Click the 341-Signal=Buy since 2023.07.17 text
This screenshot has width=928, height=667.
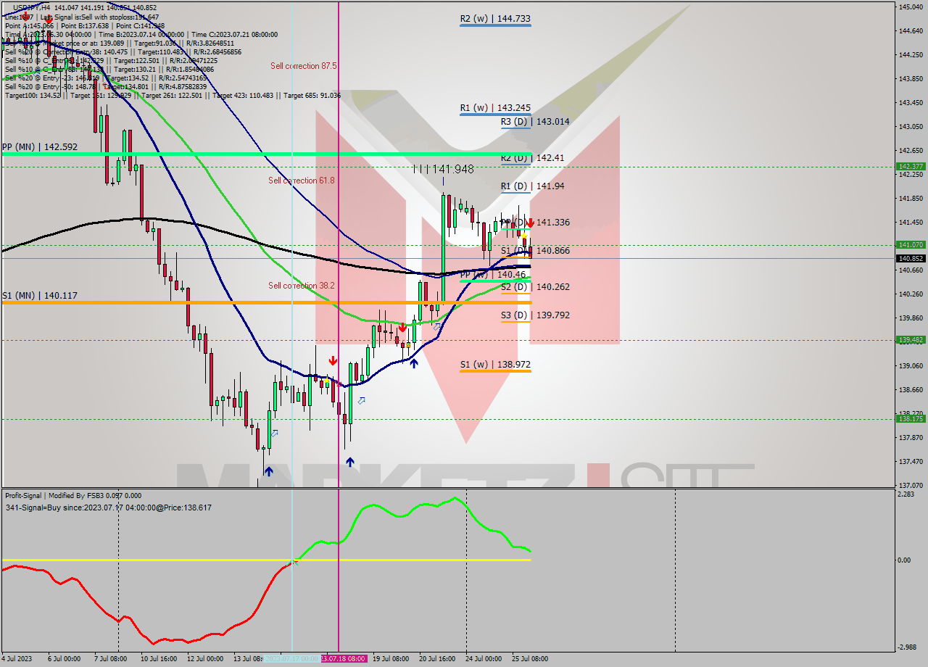[108, 507]
